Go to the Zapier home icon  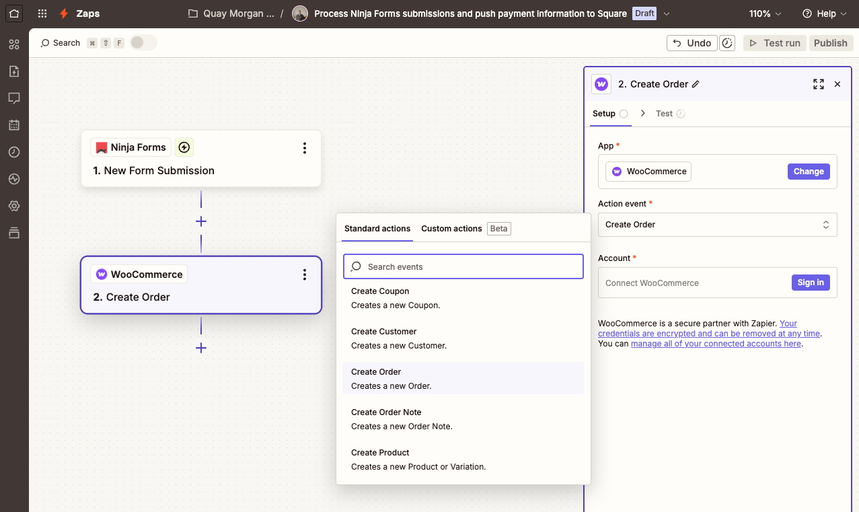coord(14,13)
